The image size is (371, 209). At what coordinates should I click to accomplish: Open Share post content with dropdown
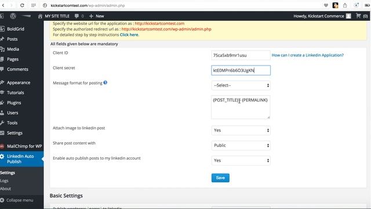(241, 146)
